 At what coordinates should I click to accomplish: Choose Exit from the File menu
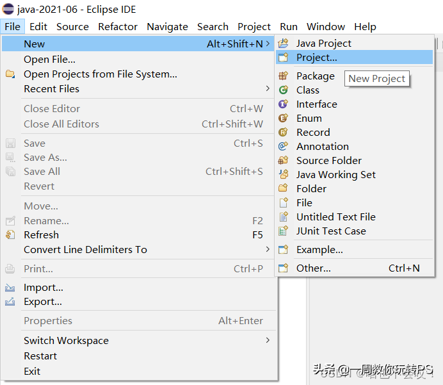click(x=138, y=371)
